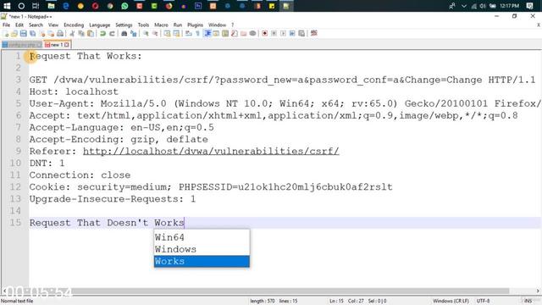Open the File menu

point(6,25)
